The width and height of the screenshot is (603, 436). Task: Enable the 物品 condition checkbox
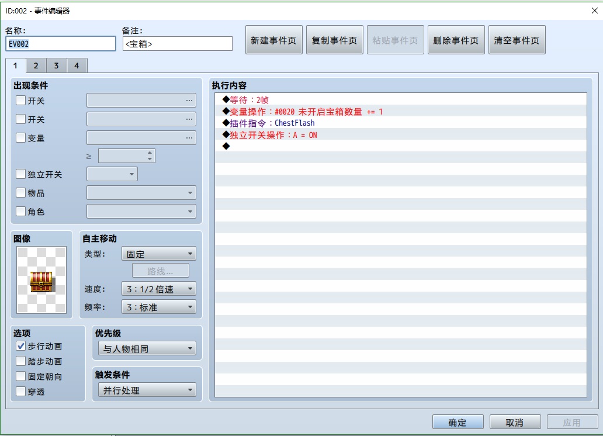tap(21, 192)
